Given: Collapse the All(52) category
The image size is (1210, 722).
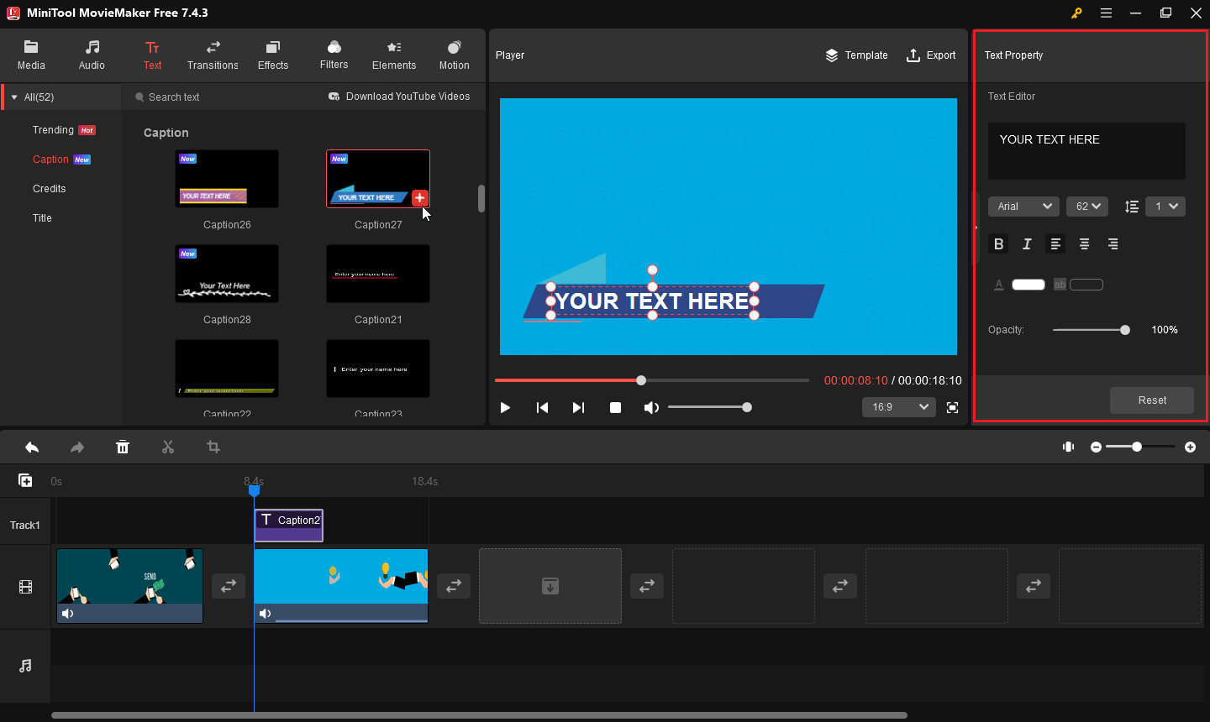Looking at the screenshot, I should (14, 97).
